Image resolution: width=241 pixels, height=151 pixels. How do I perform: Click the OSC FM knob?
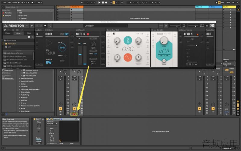(x=117, y=40)
